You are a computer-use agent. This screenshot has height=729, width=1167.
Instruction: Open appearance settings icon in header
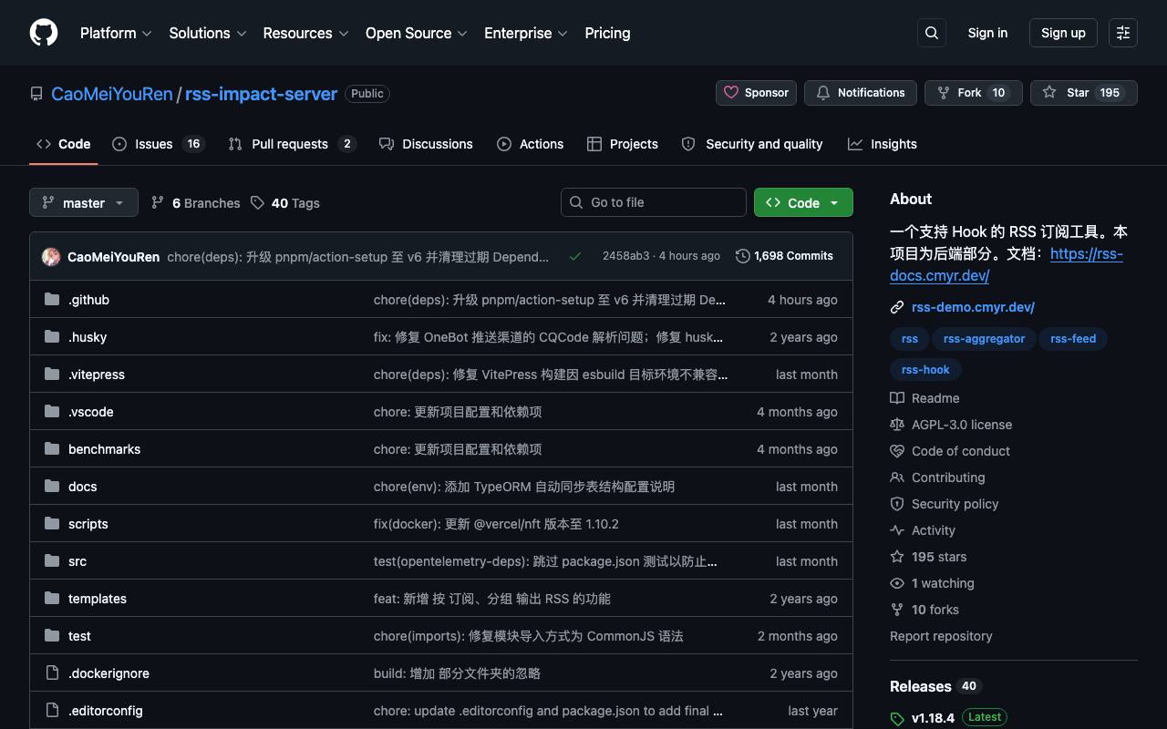[1123, 33]
